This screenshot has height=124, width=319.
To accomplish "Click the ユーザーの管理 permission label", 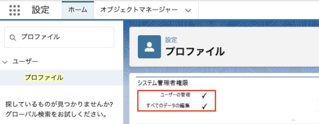I will (175, 95).
